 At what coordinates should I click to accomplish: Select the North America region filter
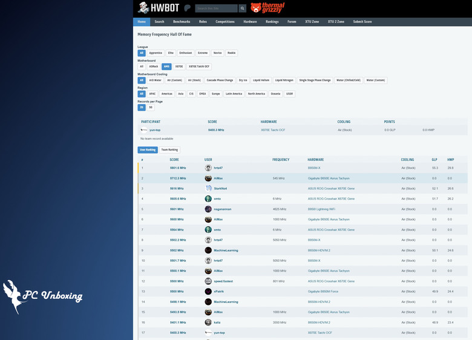point(257,94)
